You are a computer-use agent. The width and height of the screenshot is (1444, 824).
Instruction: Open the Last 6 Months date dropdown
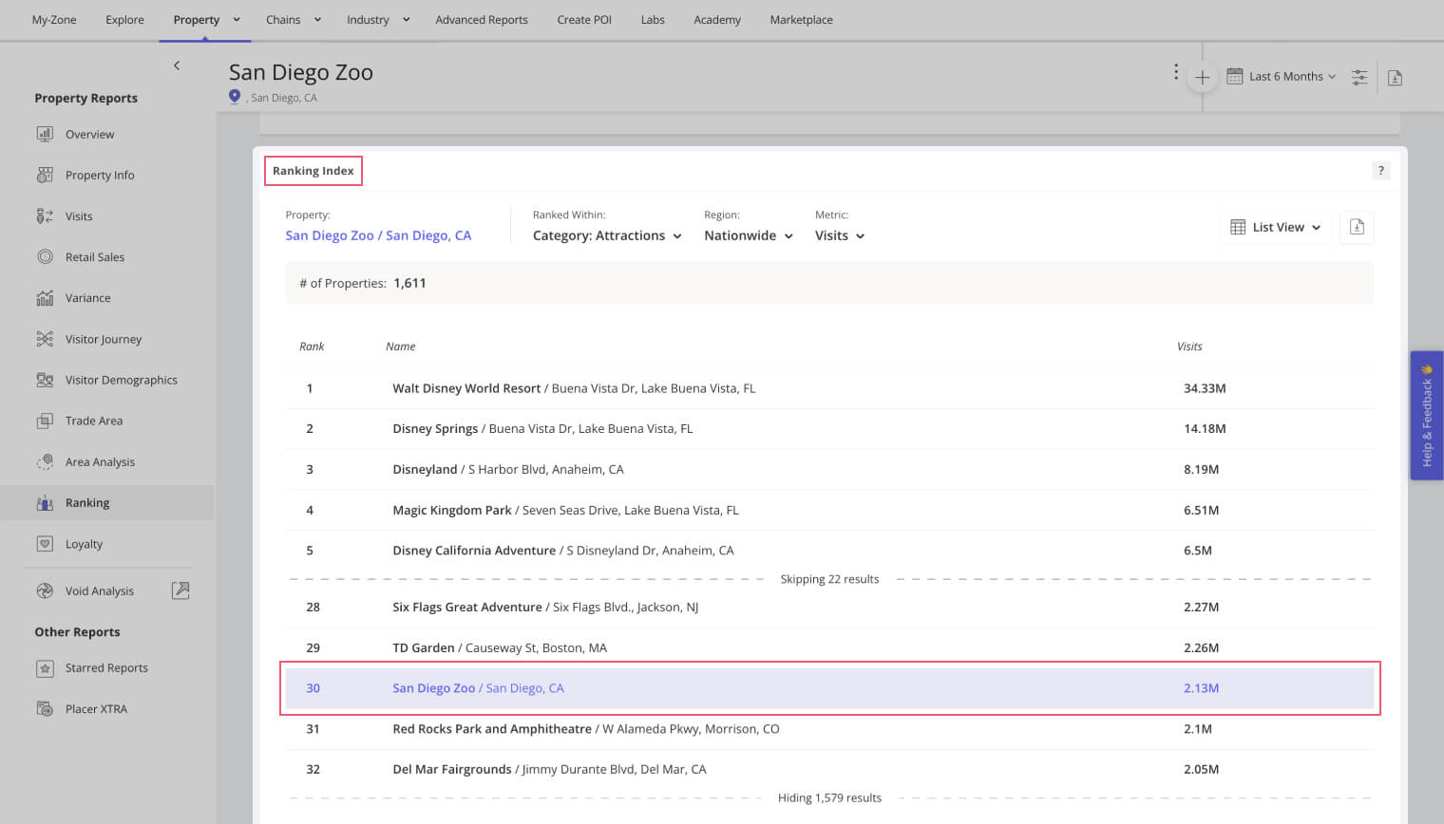1282,77
